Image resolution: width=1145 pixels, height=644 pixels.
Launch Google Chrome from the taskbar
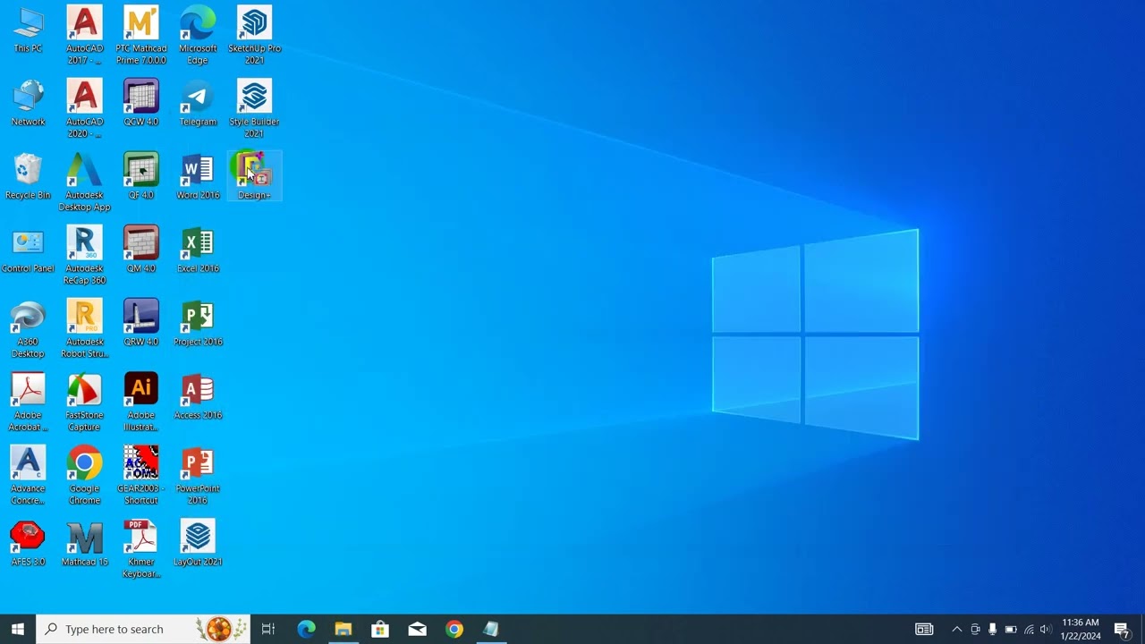point(454,630)
